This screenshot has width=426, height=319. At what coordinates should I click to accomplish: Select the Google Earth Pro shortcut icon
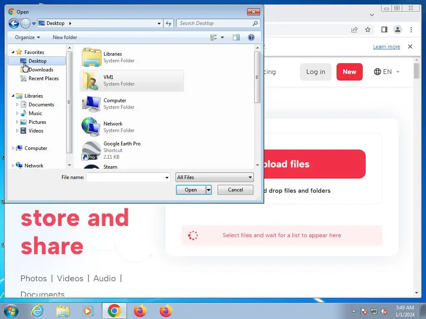pos(91,150)
